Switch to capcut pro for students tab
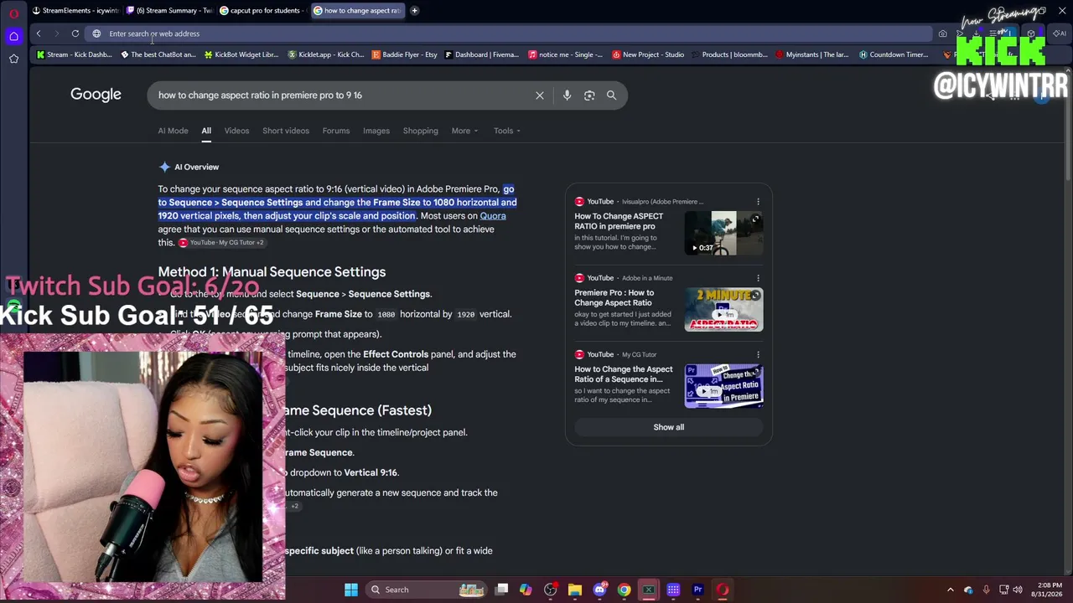The width and height of the screenshot is (1073, 603). tap(262, 11)
